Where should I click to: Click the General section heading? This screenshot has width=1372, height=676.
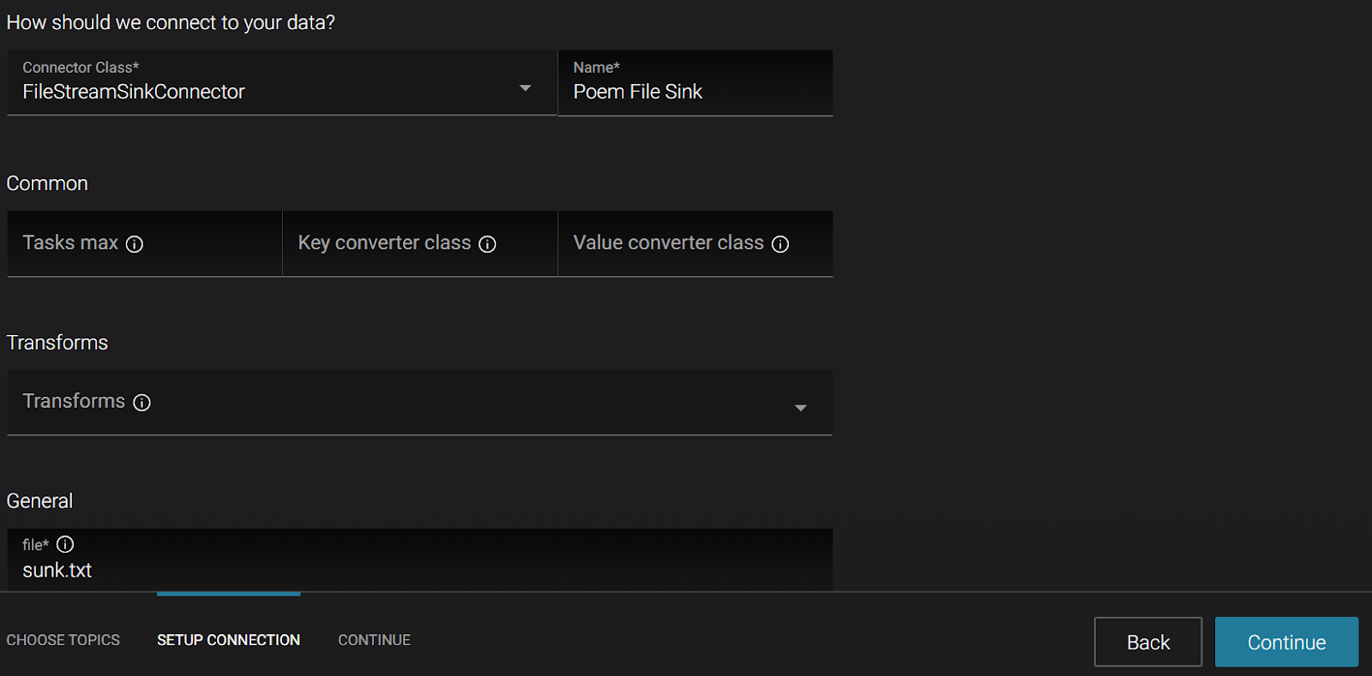click(39, 501)
